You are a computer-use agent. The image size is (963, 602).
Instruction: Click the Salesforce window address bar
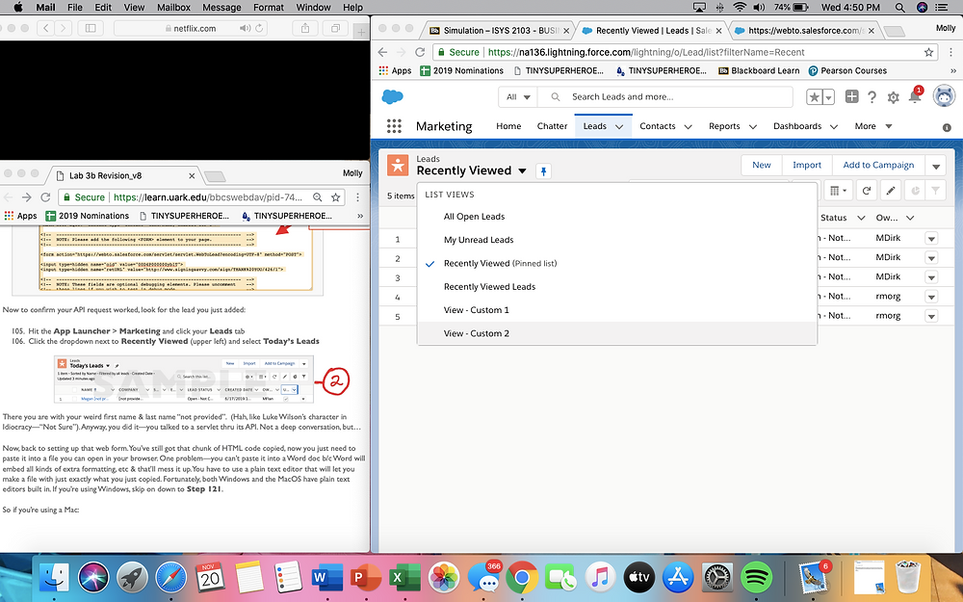point(685,52)
